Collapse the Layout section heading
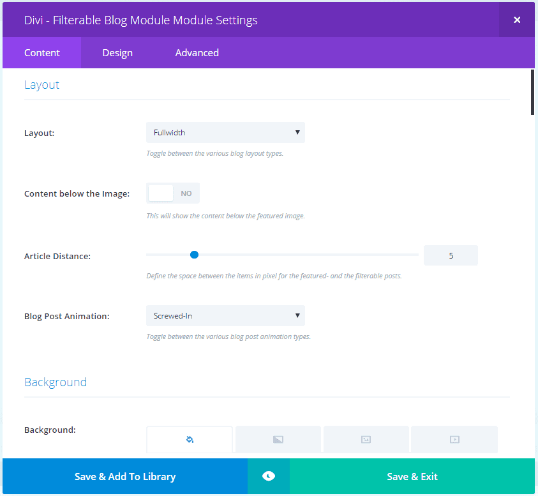538x496 pixels. tap(42, 85)
